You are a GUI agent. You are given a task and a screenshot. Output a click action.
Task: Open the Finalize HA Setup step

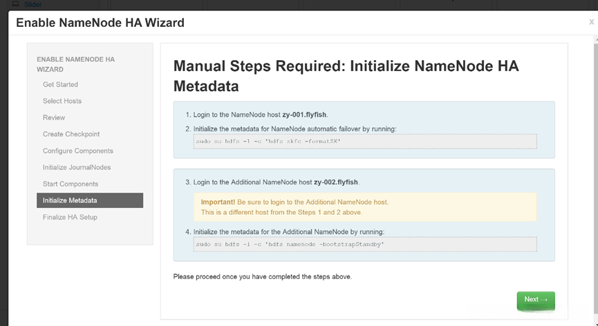[70, 217]
